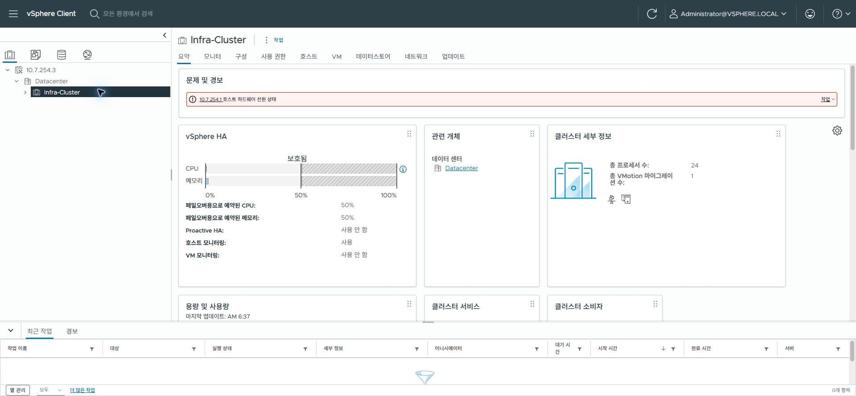
Task: Click the main summary vertical scrollbar
Action: pos(852,107)
